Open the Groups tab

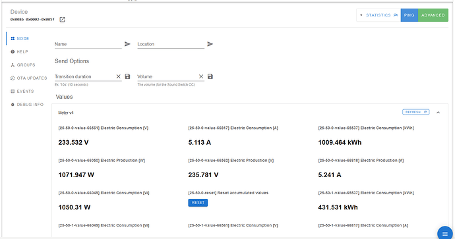(23, 65)
